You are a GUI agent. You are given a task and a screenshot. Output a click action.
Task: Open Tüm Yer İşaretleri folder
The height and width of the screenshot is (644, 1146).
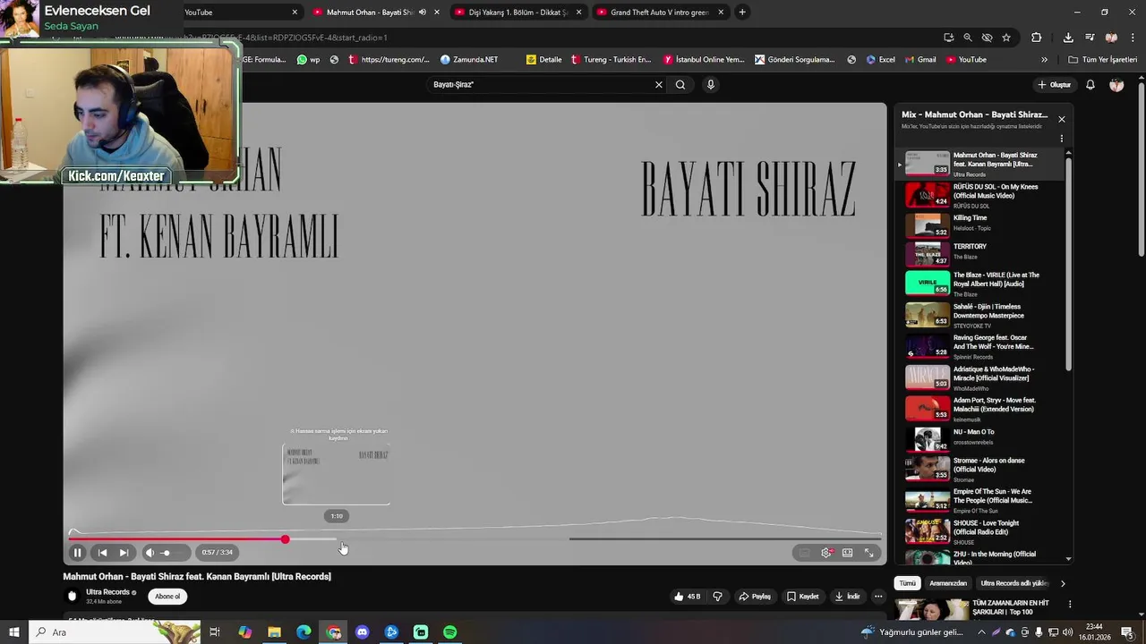(x=1102, y=60)
